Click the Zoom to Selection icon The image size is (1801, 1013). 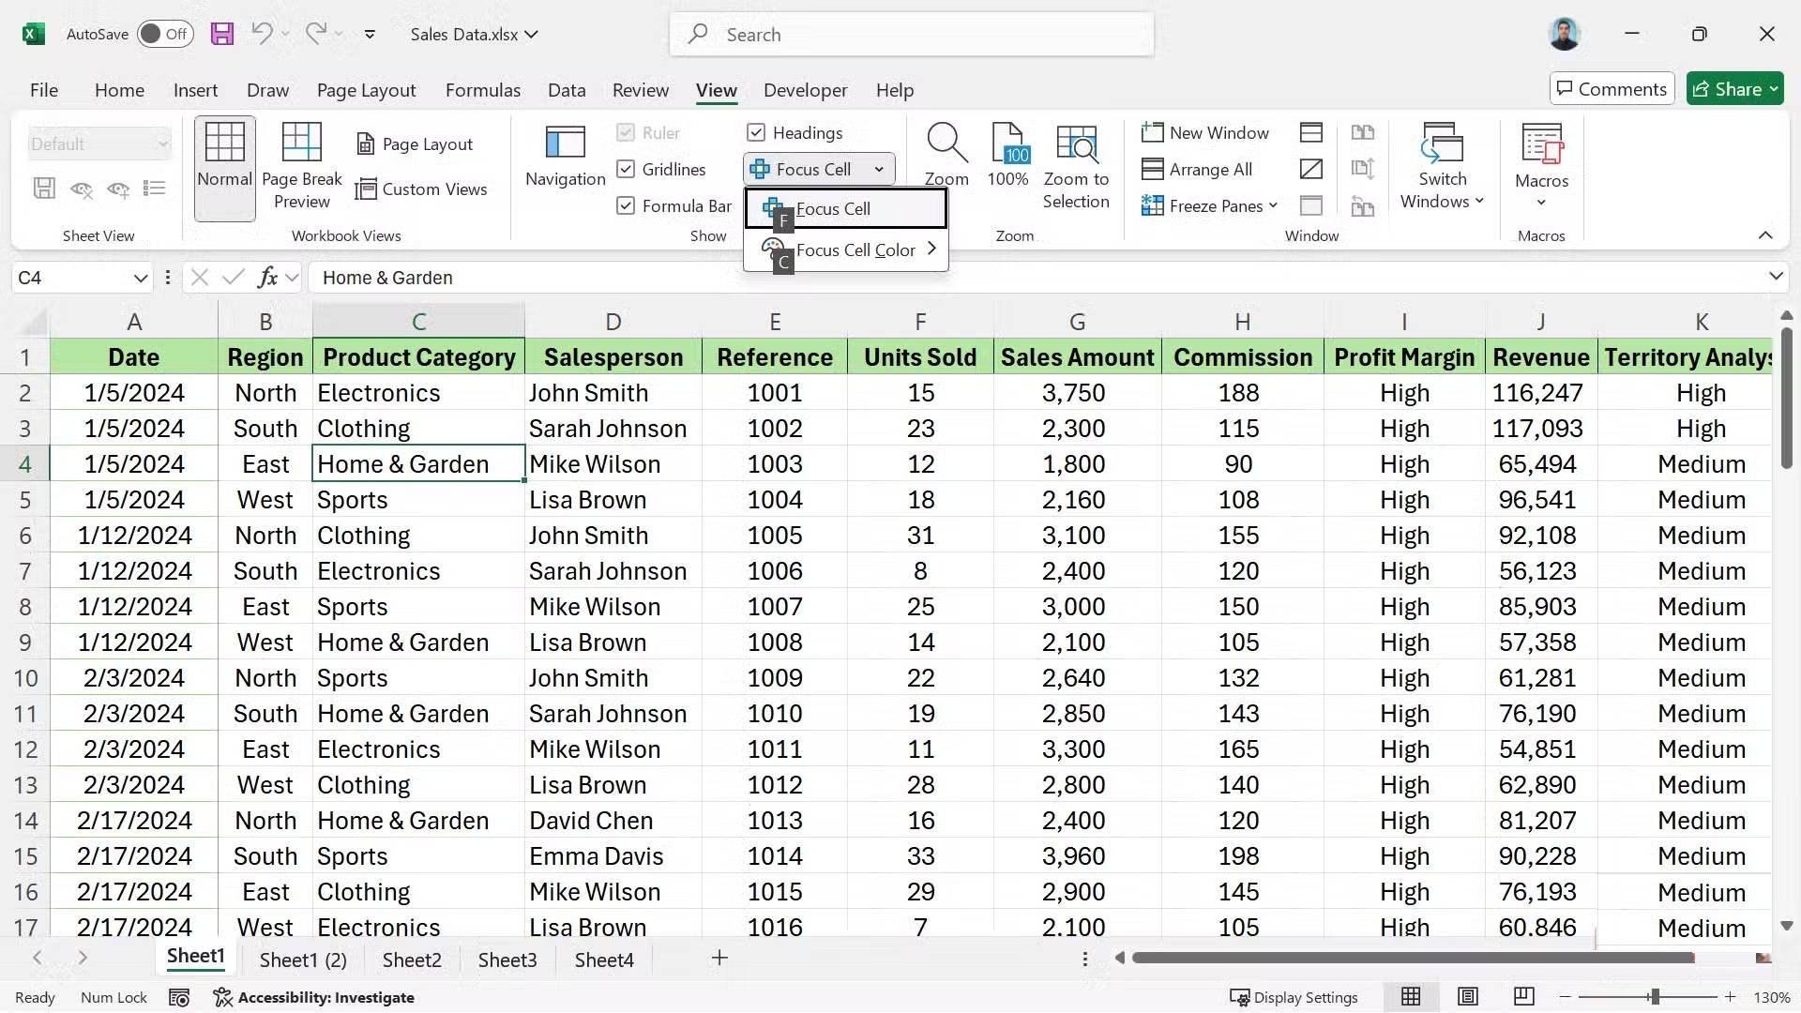coord(1077,159)
